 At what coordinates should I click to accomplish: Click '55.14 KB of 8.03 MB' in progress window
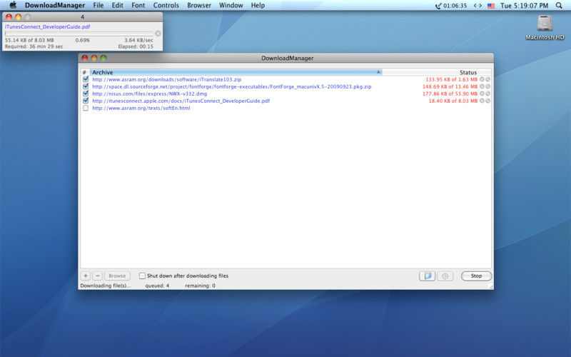coord(29,40)
